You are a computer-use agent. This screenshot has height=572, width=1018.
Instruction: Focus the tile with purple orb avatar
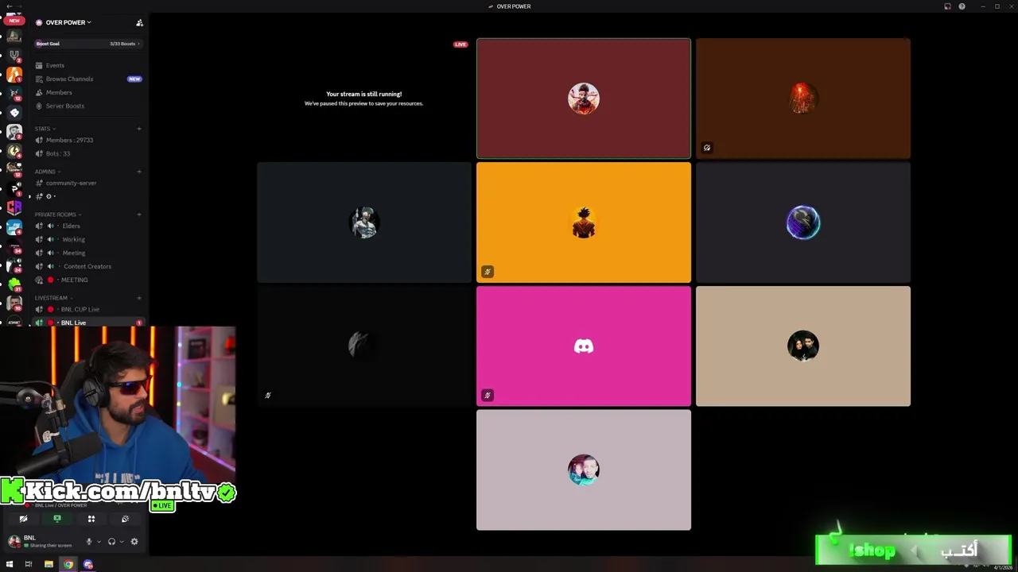point(803,222)
